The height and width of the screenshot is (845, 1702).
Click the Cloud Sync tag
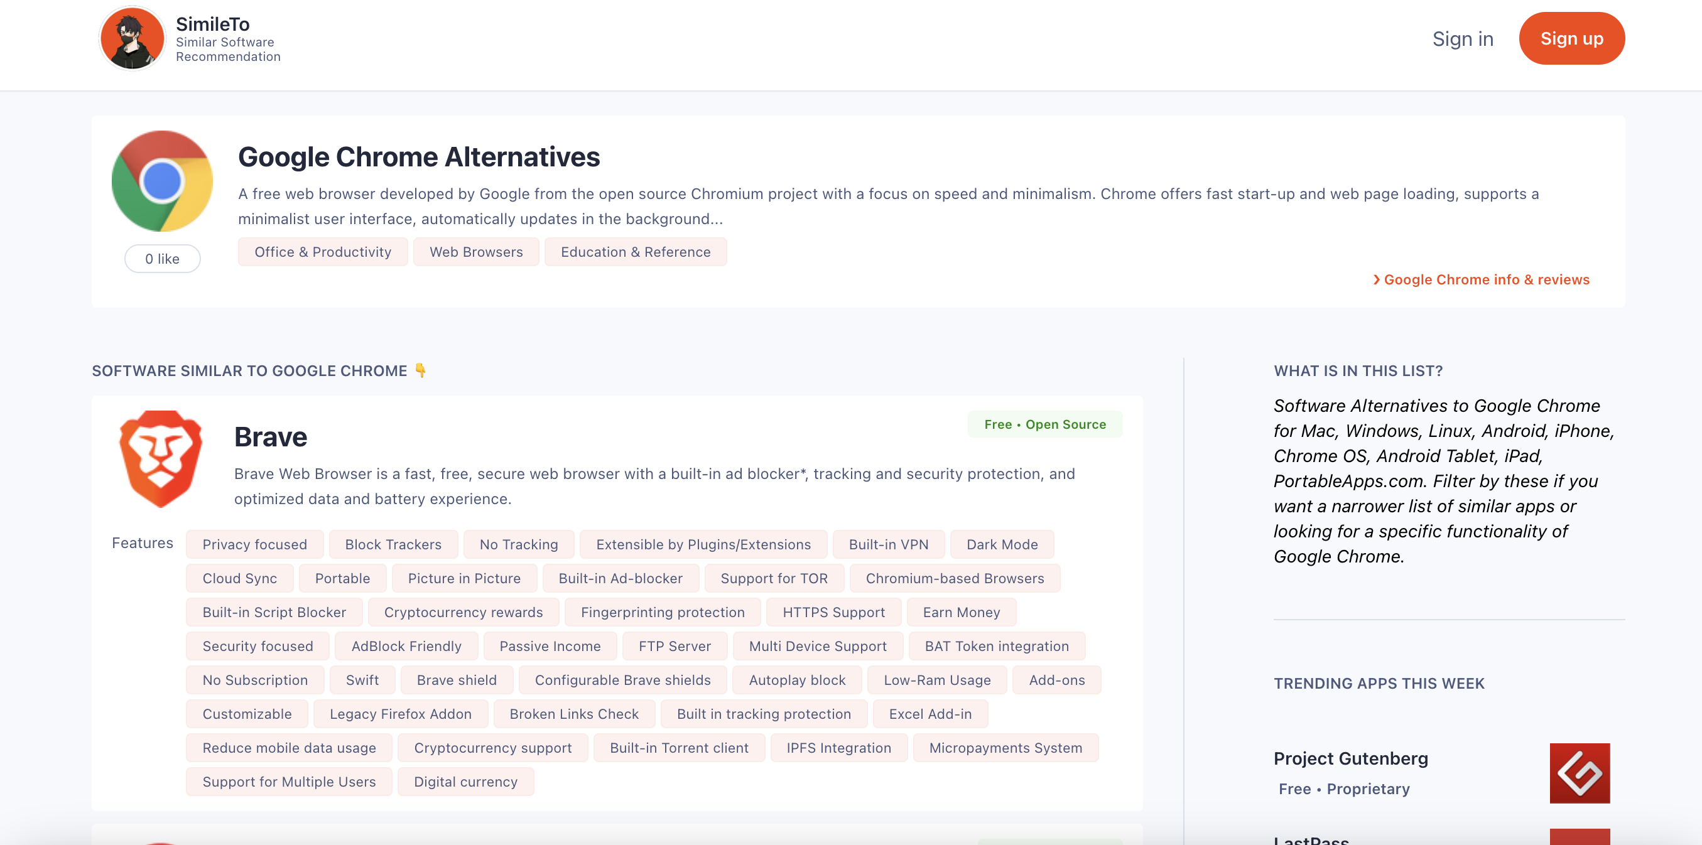[x=240, y=578]
